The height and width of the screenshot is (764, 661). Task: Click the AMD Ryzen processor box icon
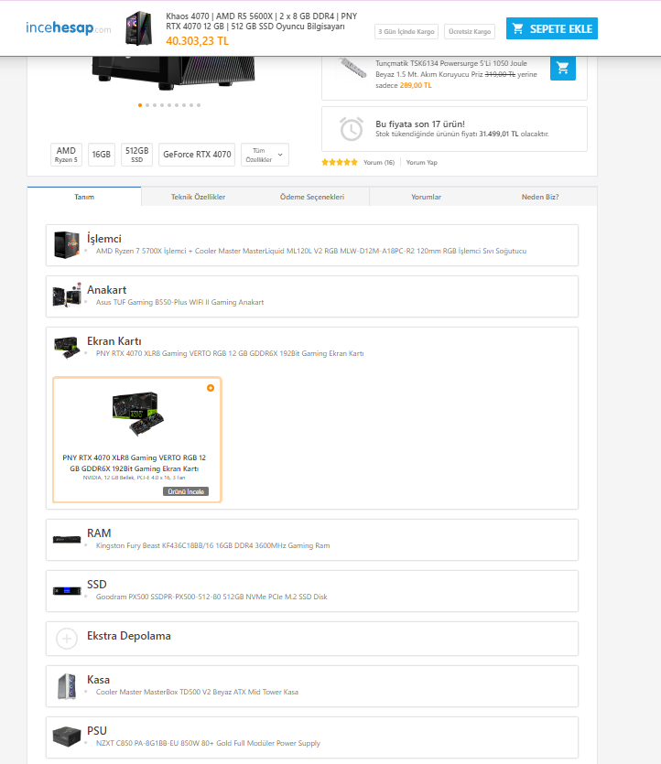67,244
